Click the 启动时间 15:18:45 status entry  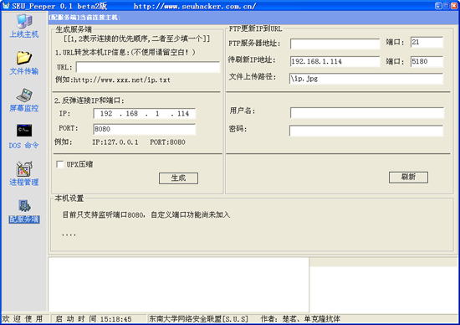[x=94, y=319]
